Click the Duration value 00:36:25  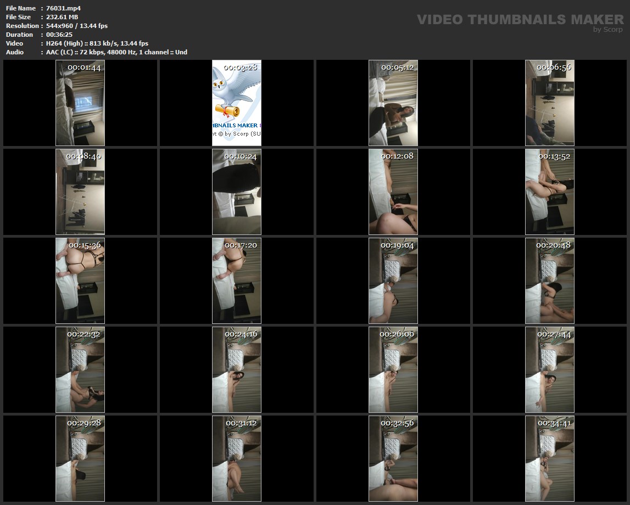(x=59, y=35)
